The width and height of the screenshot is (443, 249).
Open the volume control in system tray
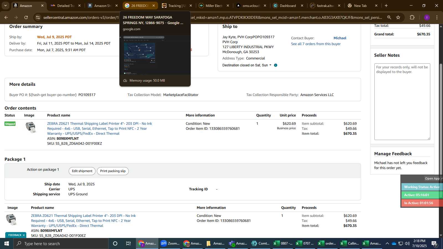tap(407, 243)
